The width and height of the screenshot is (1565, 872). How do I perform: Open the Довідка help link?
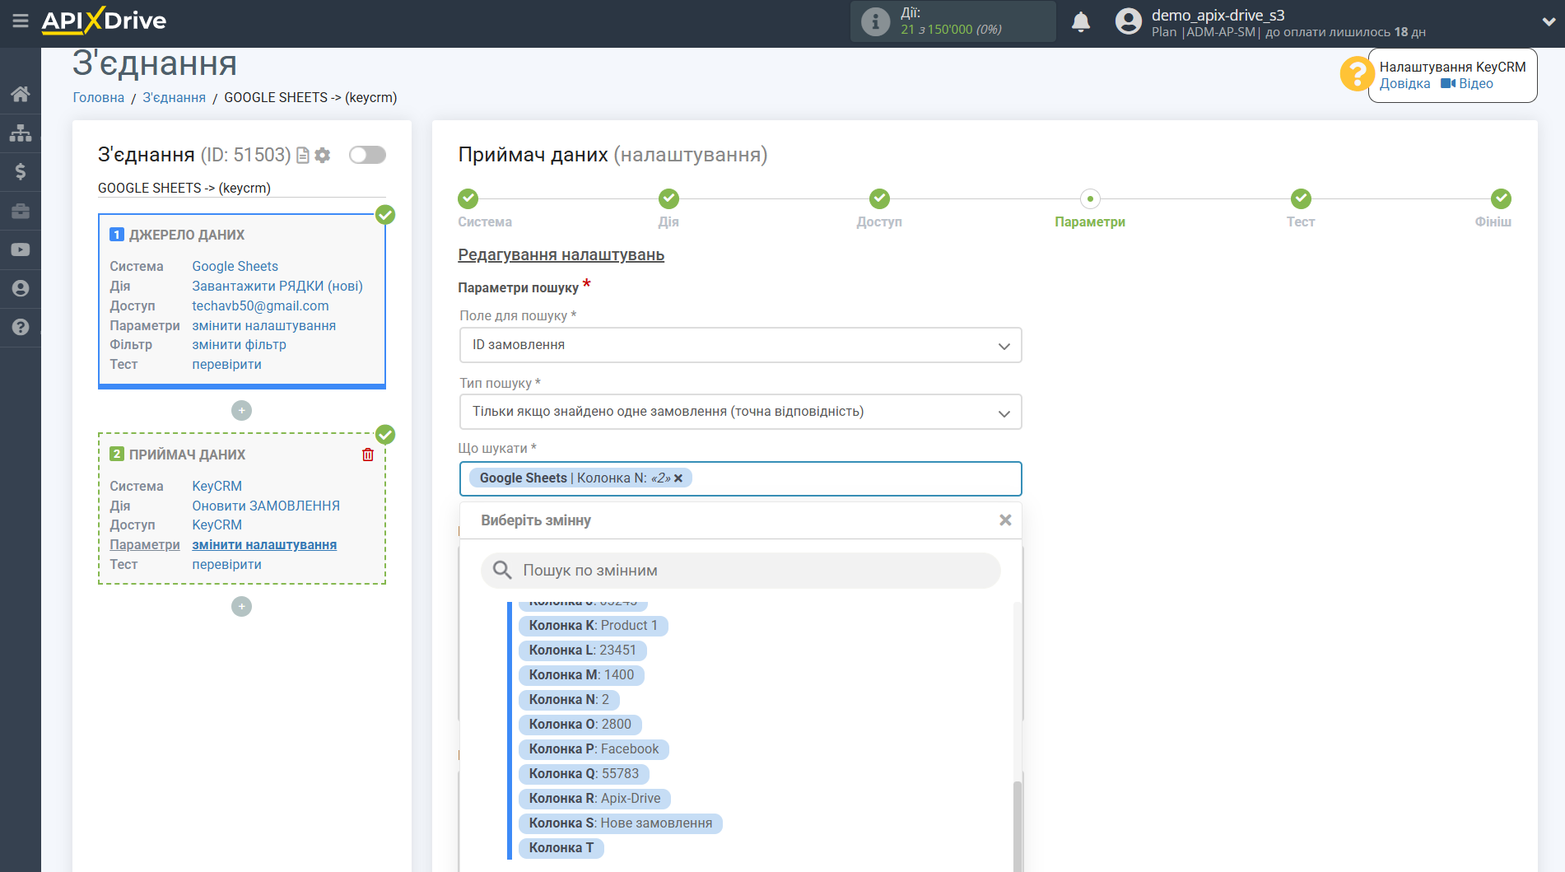click(1404, 83)
